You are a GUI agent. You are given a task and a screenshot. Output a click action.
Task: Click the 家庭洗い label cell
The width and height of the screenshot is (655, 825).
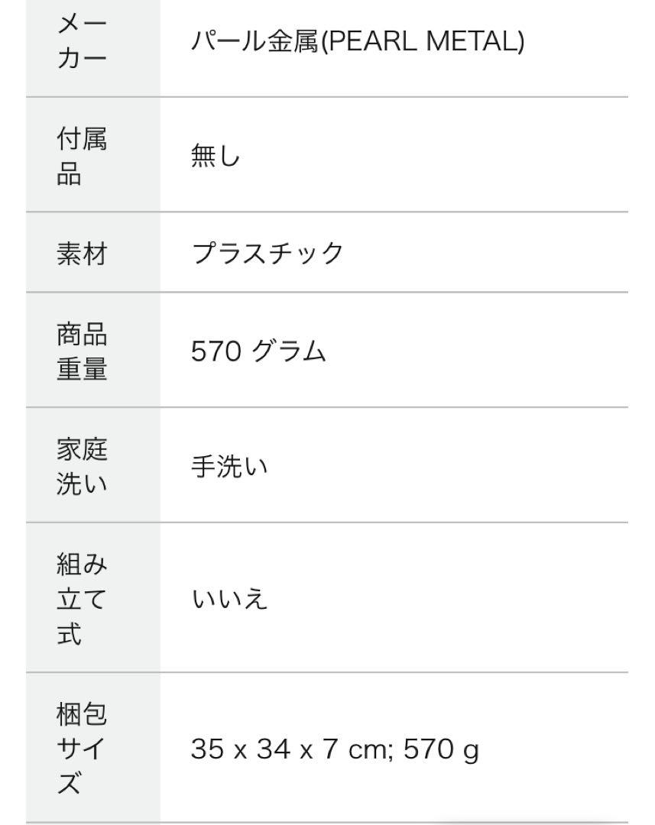93,465
